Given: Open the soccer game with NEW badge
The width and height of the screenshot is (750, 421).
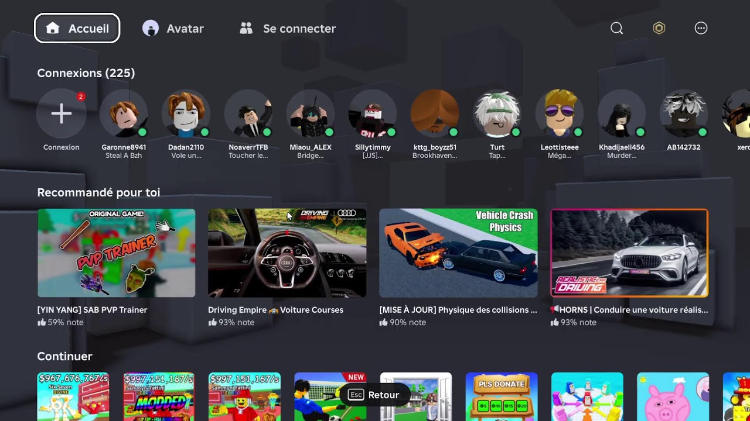Looking at the screenshot, I should 330,396.
